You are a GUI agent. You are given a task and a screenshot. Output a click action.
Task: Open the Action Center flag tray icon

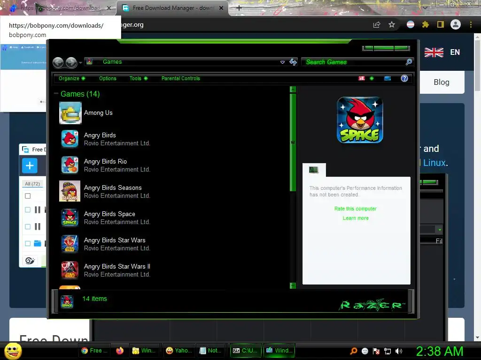click(376, 352)
